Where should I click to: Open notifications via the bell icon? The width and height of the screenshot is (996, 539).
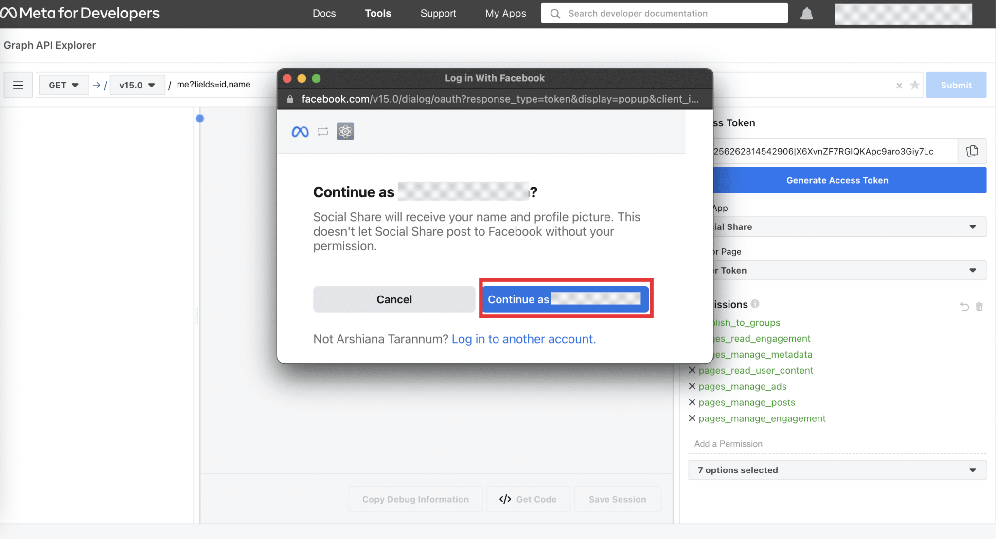[x=807, y=13]
